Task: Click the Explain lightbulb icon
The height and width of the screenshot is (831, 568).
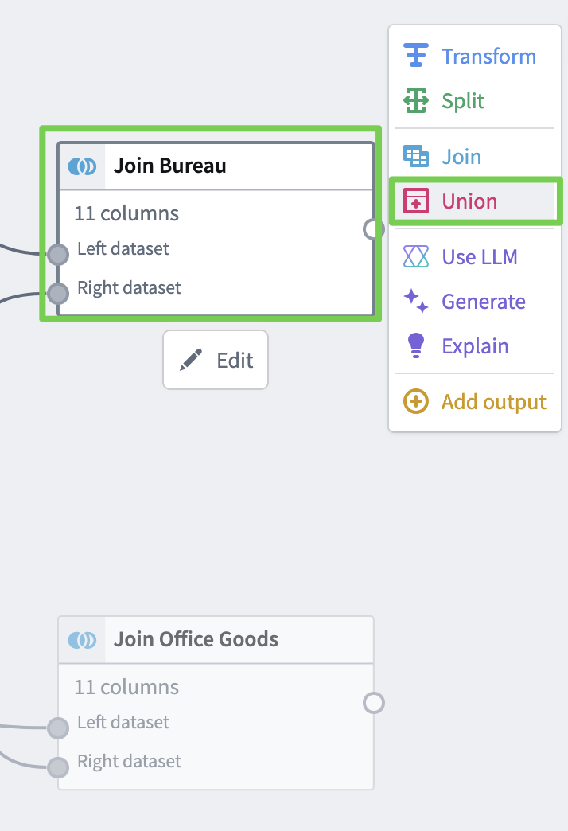Action: click(x=416, y=346)
